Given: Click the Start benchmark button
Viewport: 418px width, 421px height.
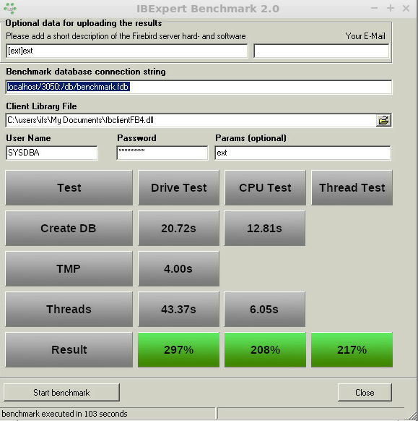Looking at the screenshot, I should pyautogui.click(x=61, y=393).
